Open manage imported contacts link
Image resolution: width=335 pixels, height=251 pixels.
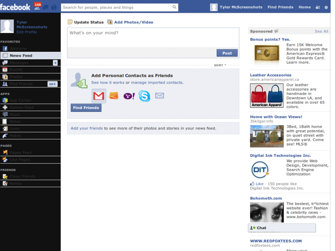point(157,82)
